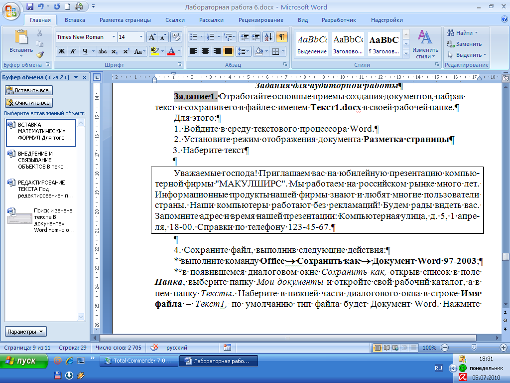Open Ссылки ribbon tab

175,20
